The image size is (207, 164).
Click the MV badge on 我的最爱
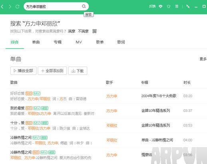[x=37, y=108]
